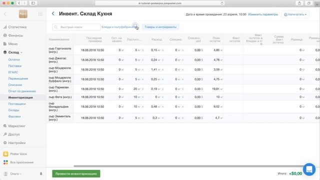320x180 pixels.
Task: Open Poster Voice app icon
Action: pos(5,154)
